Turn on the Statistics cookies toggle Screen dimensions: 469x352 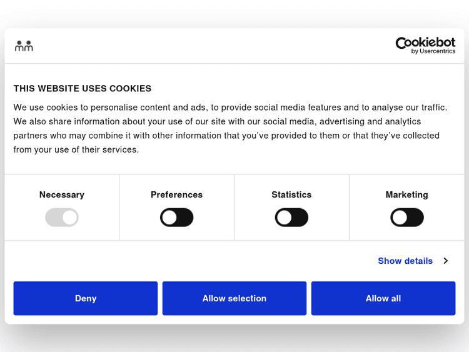(x=291, y=218)
